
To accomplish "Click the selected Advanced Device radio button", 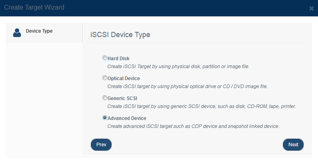I will (105, 118).
